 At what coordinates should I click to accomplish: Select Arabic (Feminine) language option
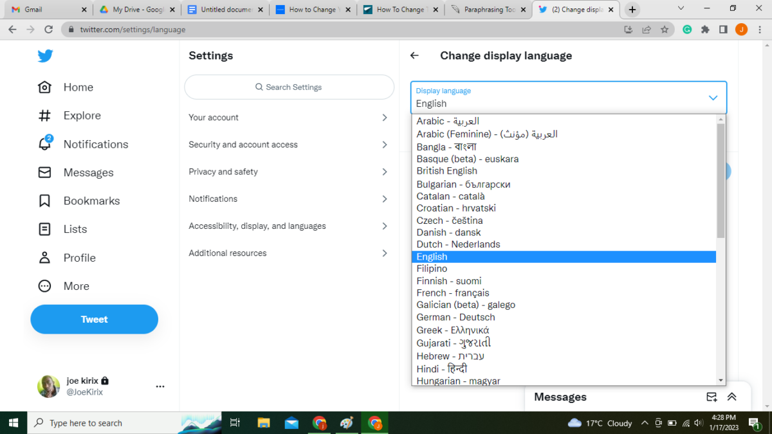point(564,134)
